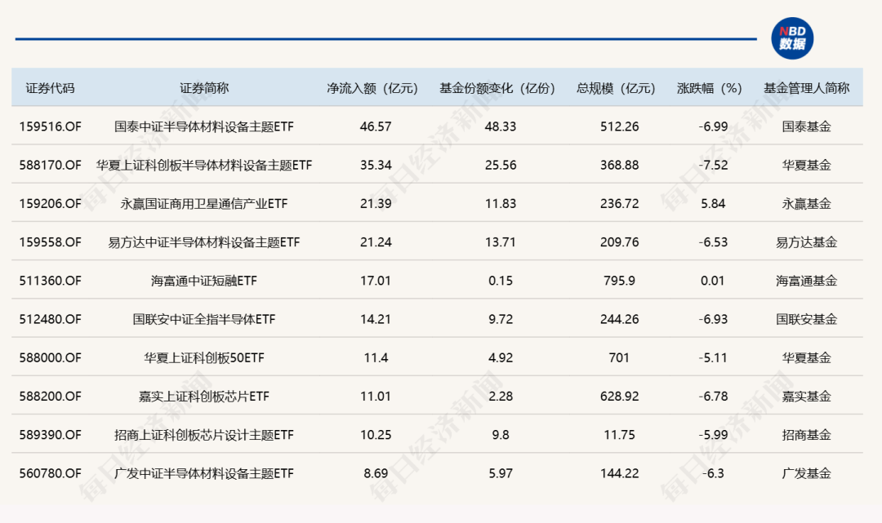Click 广发基金 manager cell
Screen dimensions: 882x523
pyautogui.click(x=807, y=473)
